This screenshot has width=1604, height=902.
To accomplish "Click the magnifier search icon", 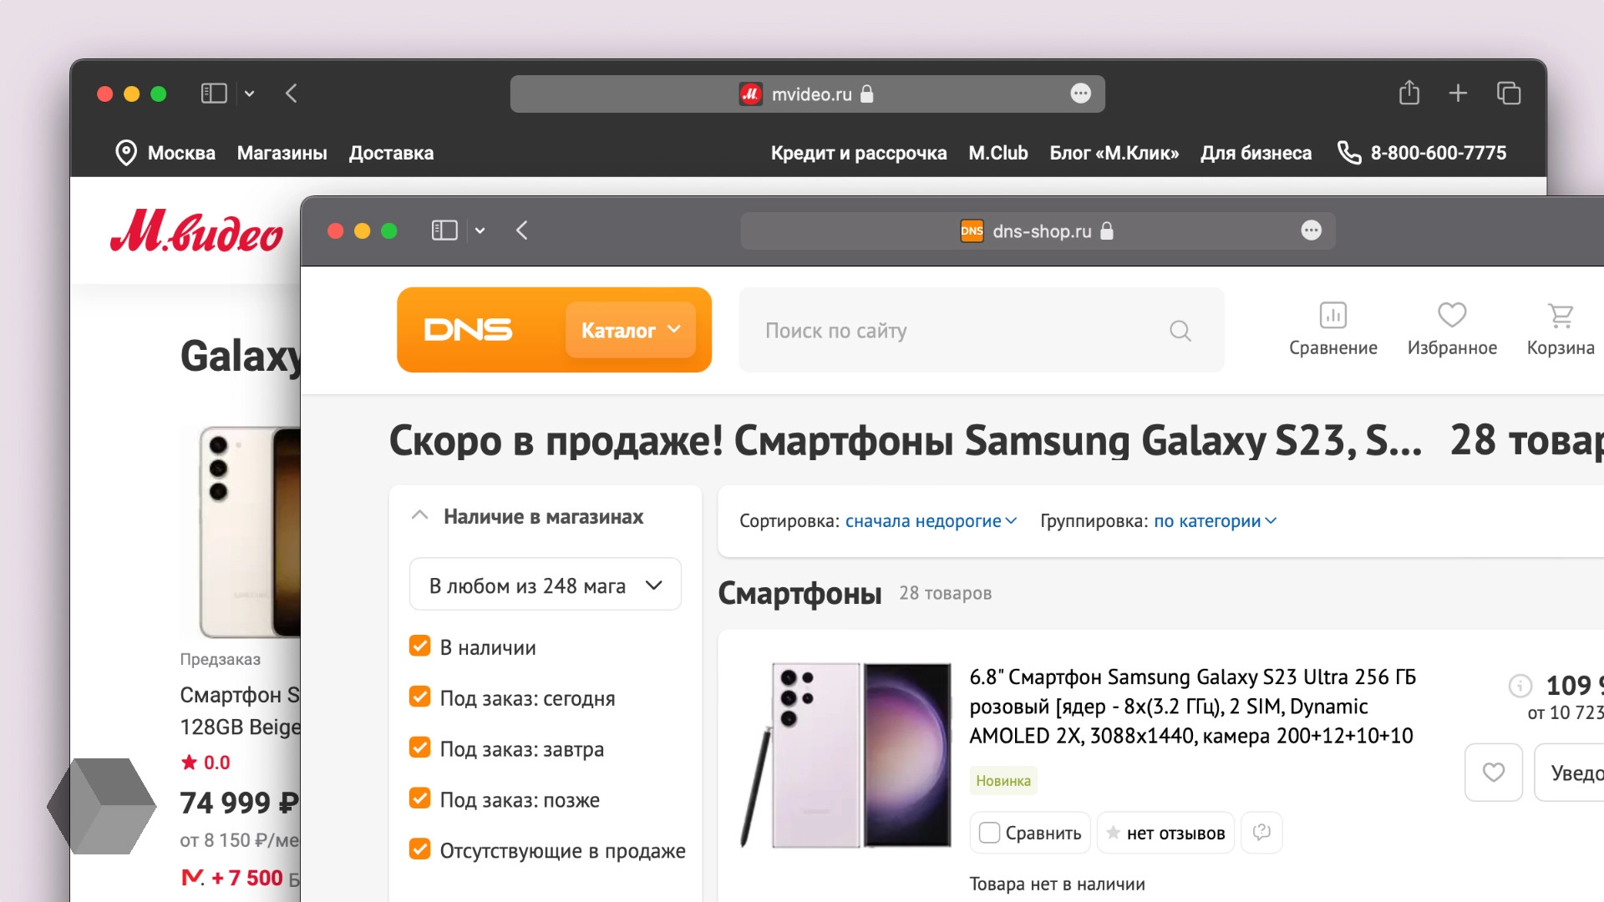I will coord(1180,331).
